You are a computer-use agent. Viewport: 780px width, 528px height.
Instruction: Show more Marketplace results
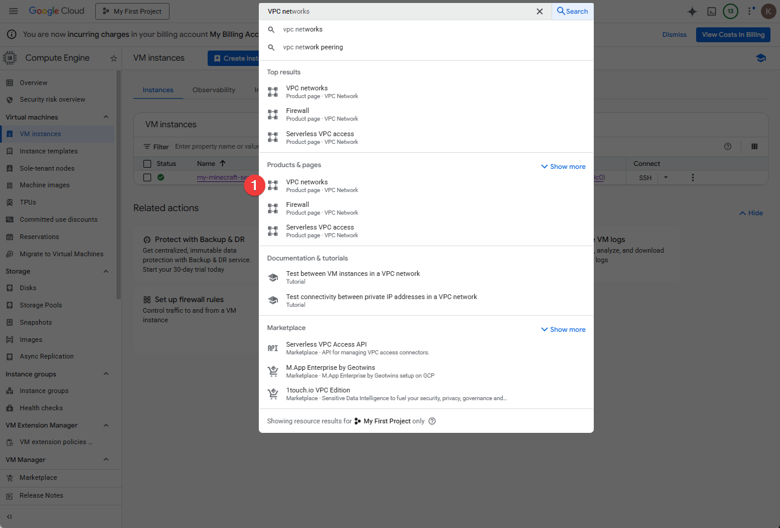pyautogui.click(x=563, y=329)
